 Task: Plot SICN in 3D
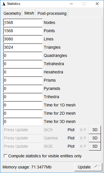(x=95, y=130)
